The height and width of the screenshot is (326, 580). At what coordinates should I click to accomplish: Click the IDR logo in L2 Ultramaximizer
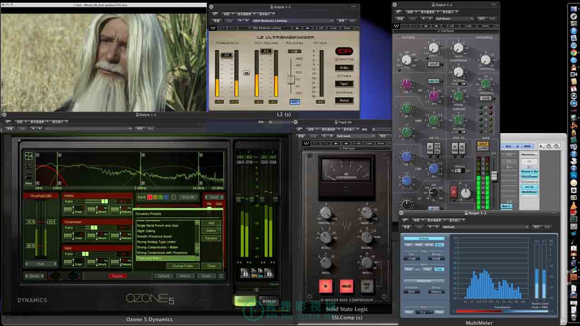click(x=344, y=51)
